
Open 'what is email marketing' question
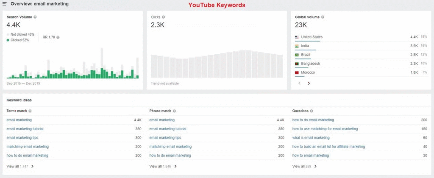312,138
